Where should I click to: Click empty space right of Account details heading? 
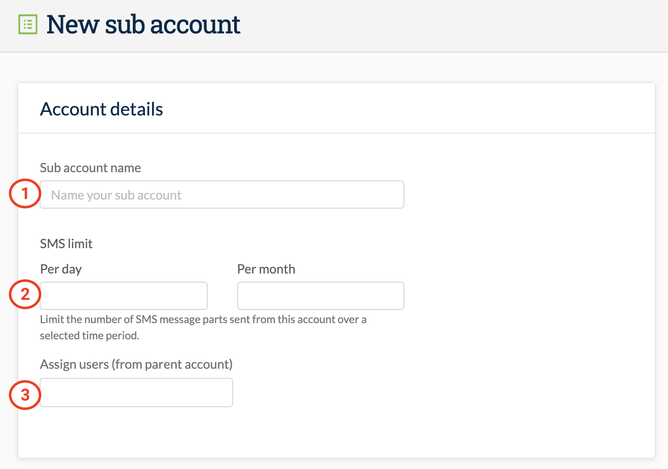point(405,109)
